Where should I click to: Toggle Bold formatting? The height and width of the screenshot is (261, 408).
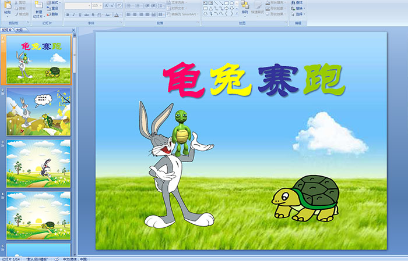click(68, 15)
